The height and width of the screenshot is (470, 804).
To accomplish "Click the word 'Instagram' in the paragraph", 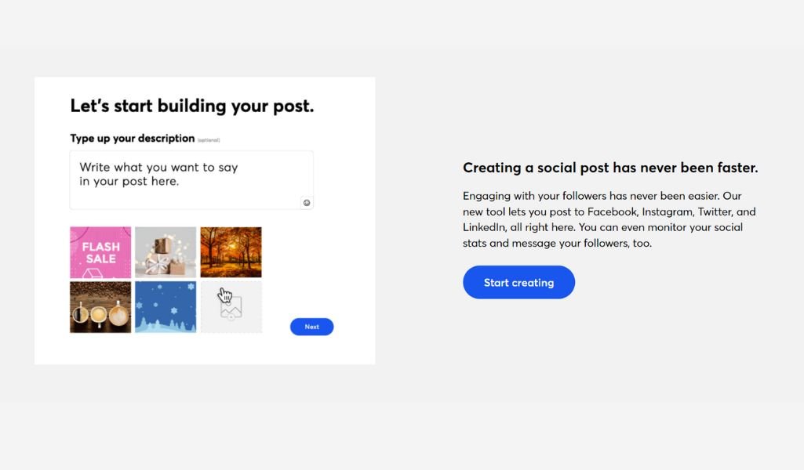I will click(667, 212).
